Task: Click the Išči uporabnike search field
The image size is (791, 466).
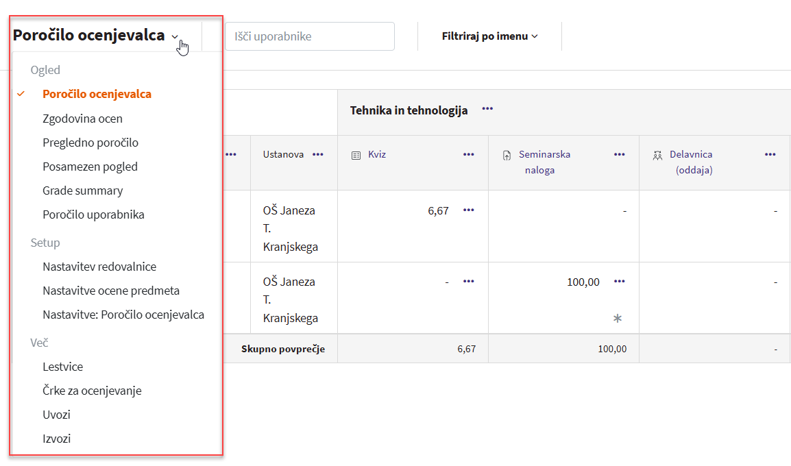Action: click(310, 36)
